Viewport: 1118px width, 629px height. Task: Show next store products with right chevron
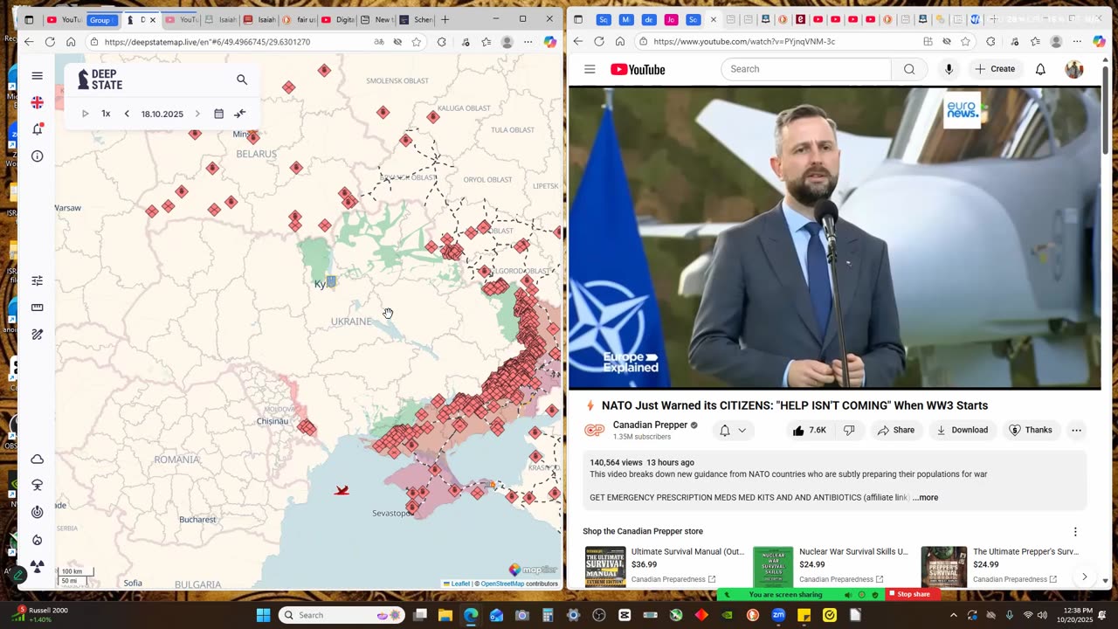point(1084,577)
